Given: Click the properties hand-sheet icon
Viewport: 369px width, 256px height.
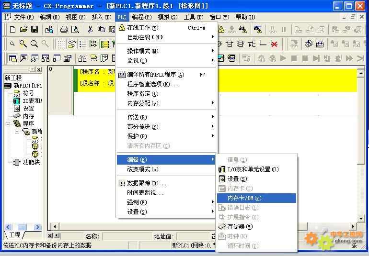Looking at the screenshot, I should coord(68,58).
